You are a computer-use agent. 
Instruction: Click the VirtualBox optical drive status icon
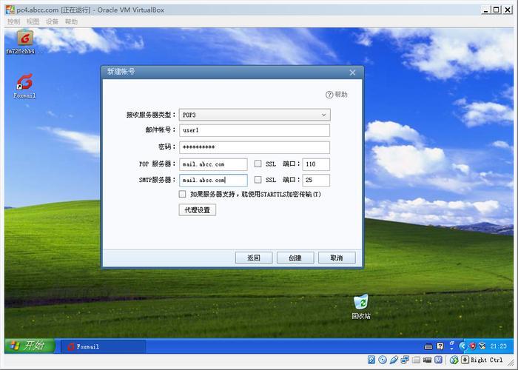coord(383,360)
